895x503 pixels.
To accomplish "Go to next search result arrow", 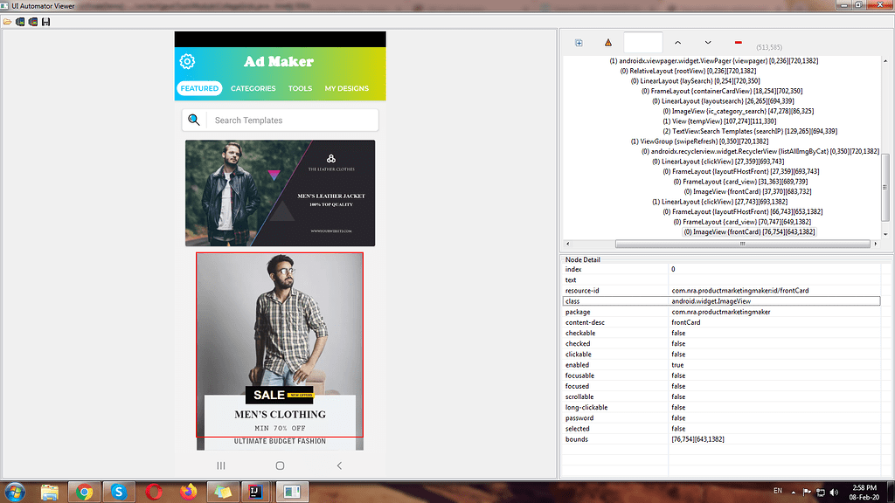I will [x=708, y=42].
